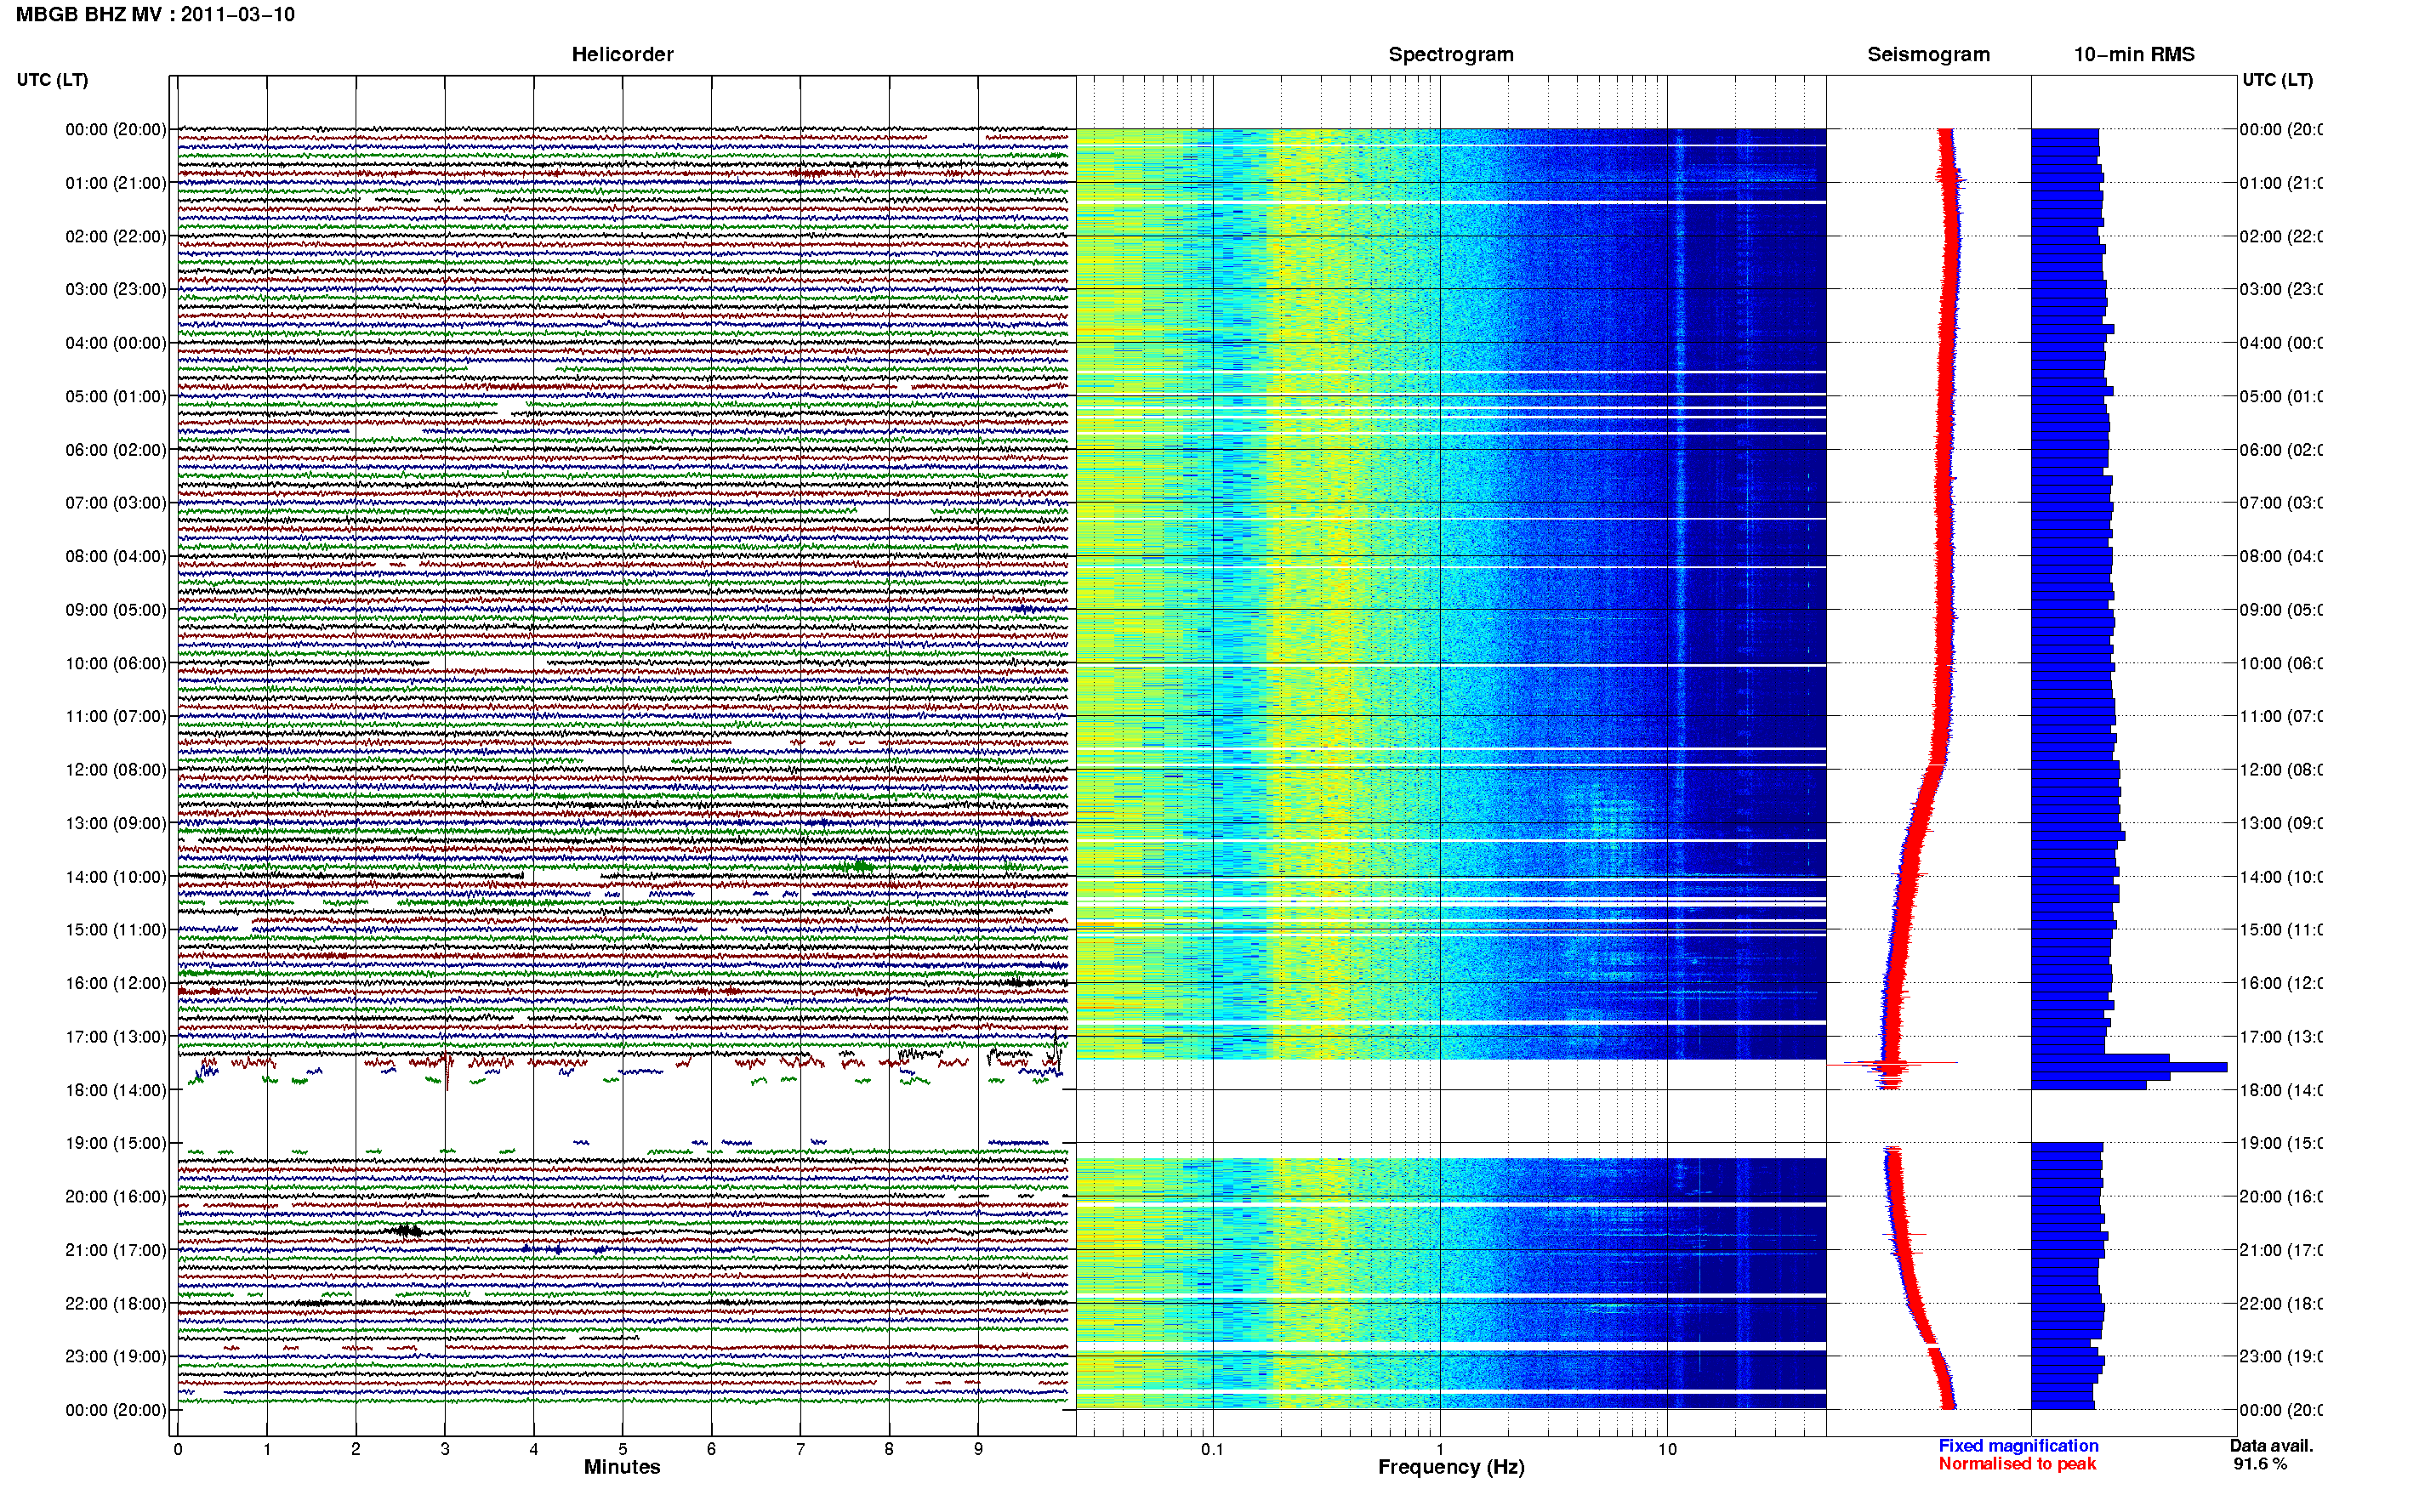The image size is (2419, 1512).
Task: Click the tallest RMS bar near 17:30
Action: pos(2129,1067)
